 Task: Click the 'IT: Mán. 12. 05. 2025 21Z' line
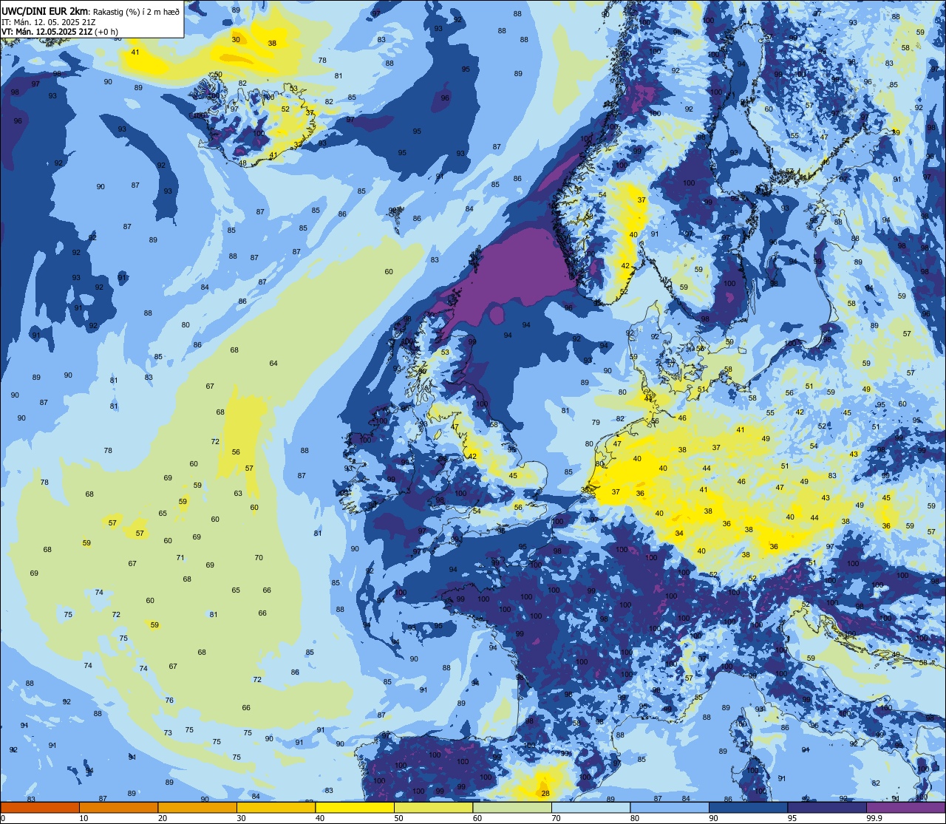(48, 21)
